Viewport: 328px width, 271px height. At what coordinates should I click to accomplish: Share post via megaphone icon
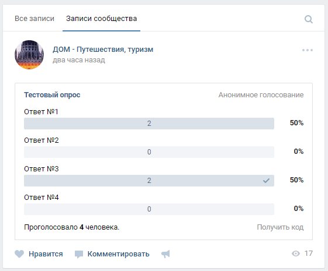165,254
